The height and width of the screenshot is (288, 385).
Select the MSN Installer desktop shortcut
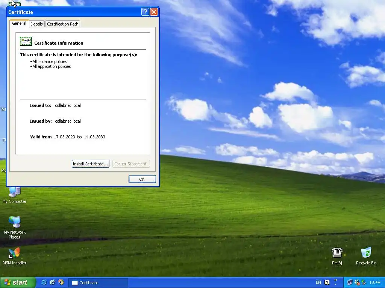(x=14, y=256)
